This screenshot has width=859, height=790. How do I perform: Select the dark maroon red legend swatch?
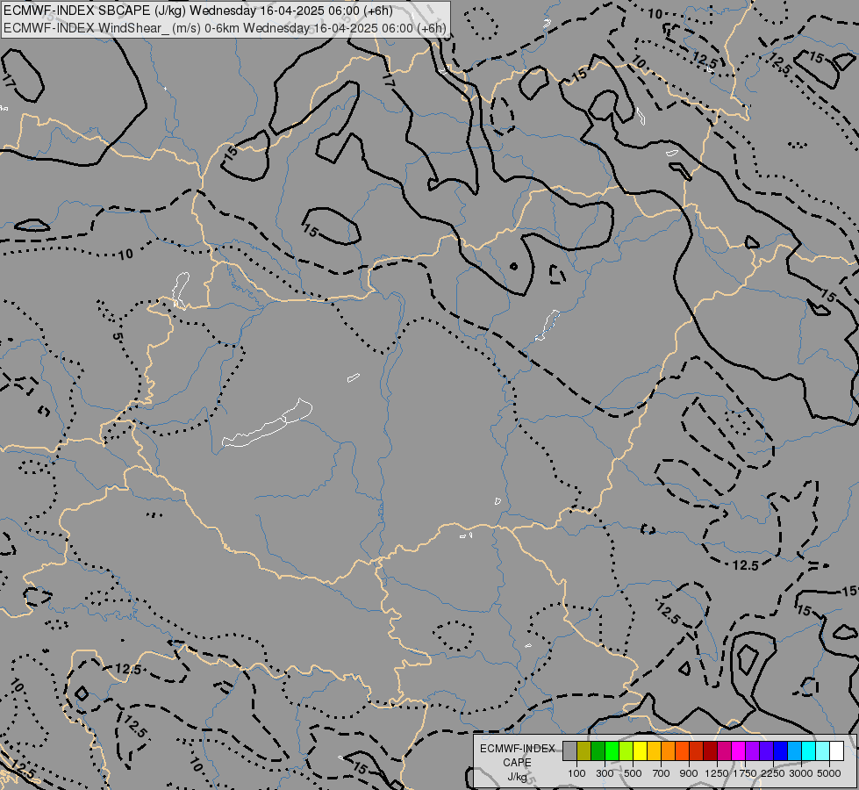(x=710, y=750)
